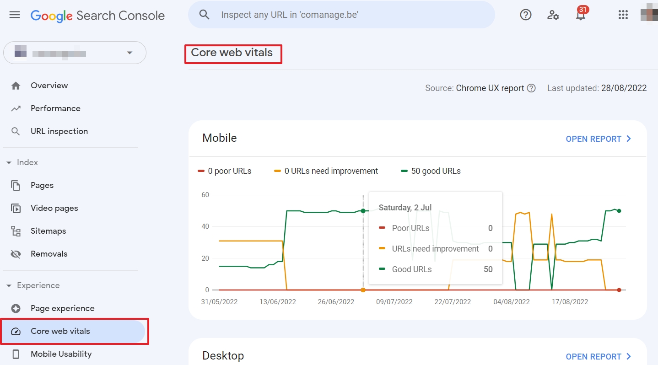Click the 17/08/2022 axis label
The width and height of the screenshot is (658, 365).
(570, 302)
